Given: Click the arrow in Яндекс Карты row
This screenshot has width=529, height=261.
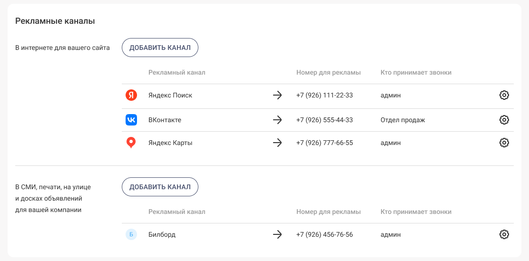Looking at the screenshot, I should 277,143.
